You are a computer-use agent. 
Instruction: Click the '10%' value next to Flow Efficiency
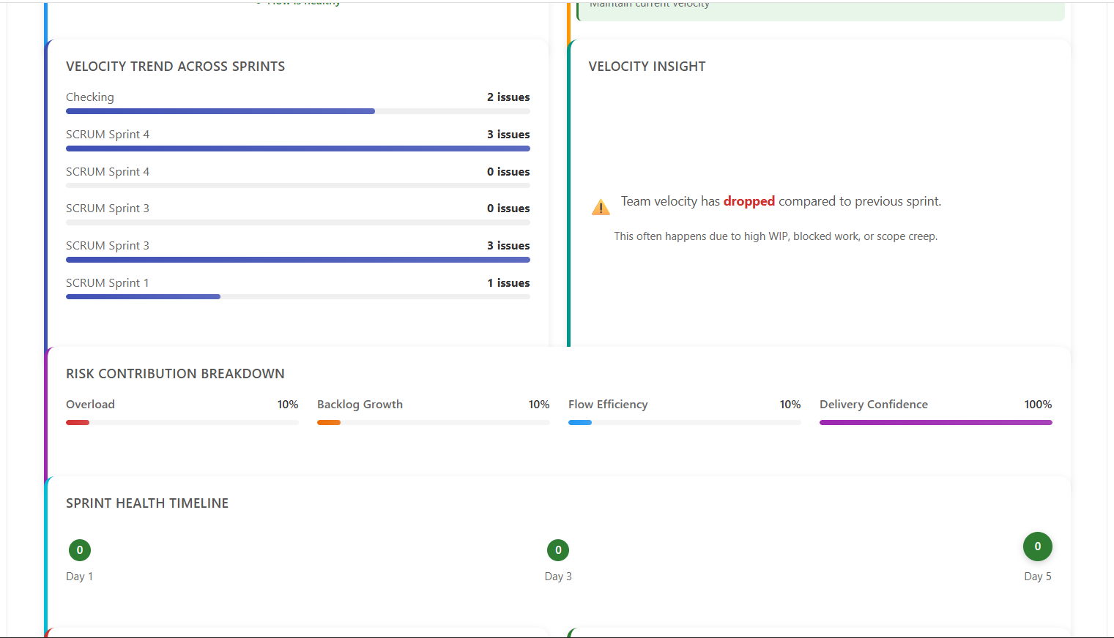point(790,405)
